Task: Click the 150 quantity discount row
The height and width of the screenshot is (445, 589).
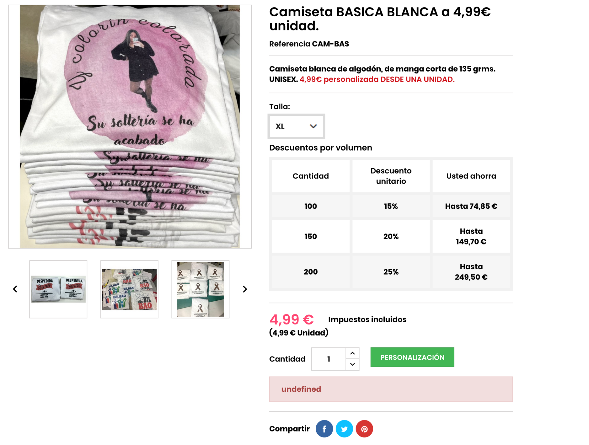Action: [x=391, y=236]
